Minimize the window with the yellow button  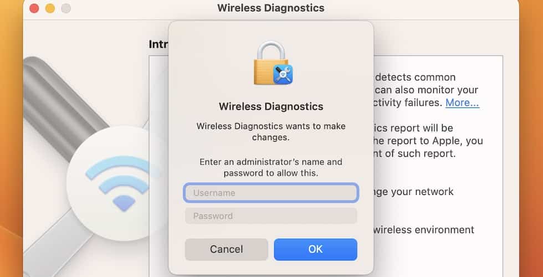50,8
